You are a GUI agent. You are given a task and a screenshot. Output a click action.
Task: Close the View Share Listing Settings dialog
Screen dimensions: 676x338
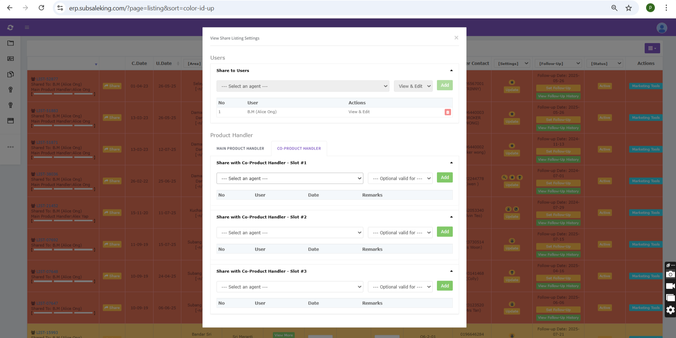(x=456, y=38)
